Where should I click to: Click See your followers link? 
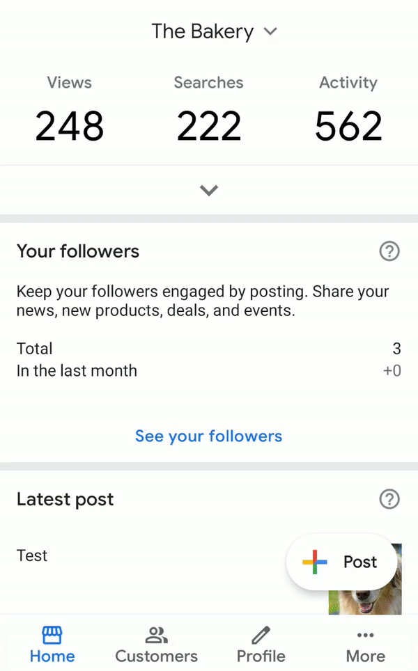point(209,436)
